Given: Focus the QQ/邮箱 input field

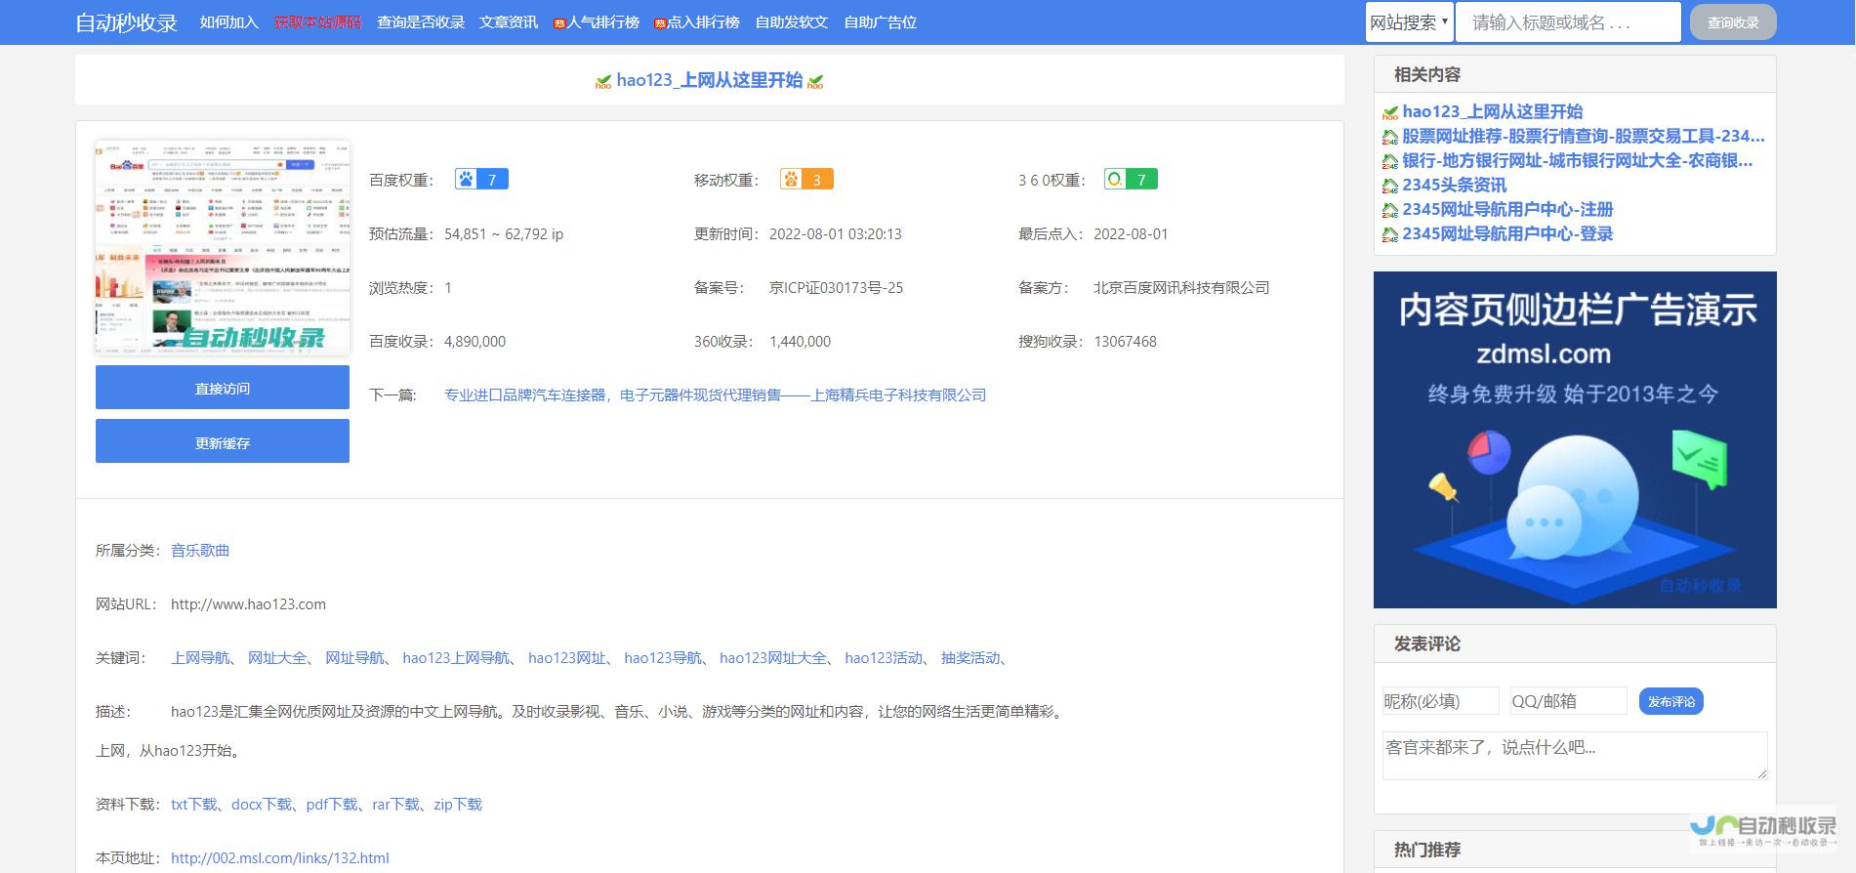Looking at the screenshot, I should 1568,701.
